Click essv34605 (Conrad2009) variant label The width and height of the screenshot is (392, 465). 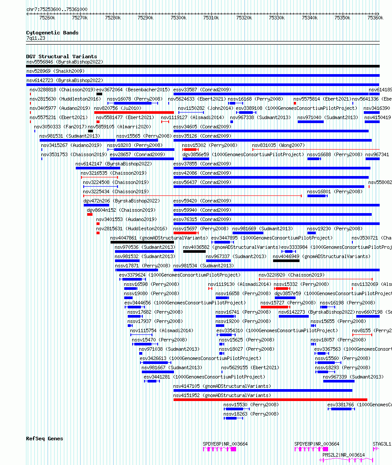click(202, 127)
